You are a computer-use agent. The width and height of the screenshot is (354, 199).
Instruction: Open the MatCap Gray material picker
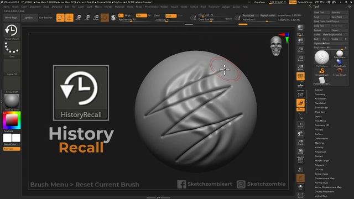pyautogui.click(x=12, y=102)
